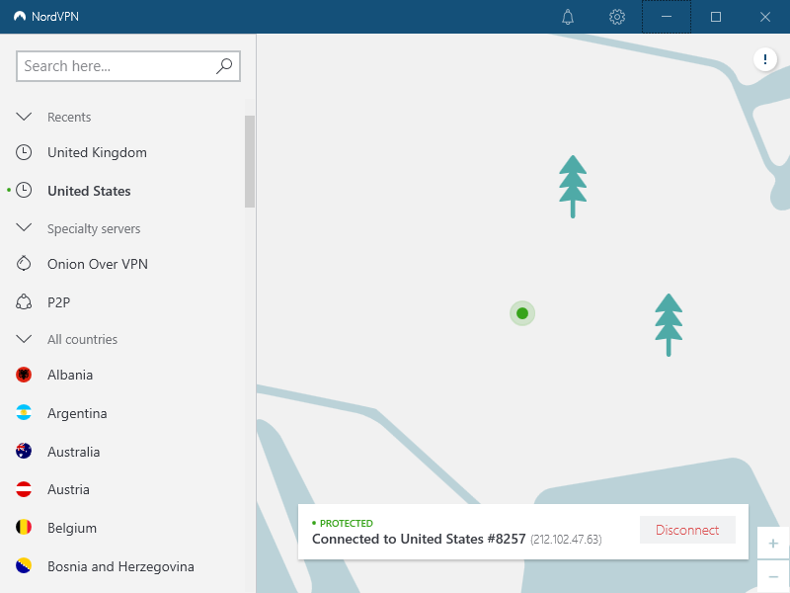Click Connected to United States #8257 text
The width and height of the screenshot is (790, 593).
419,539
